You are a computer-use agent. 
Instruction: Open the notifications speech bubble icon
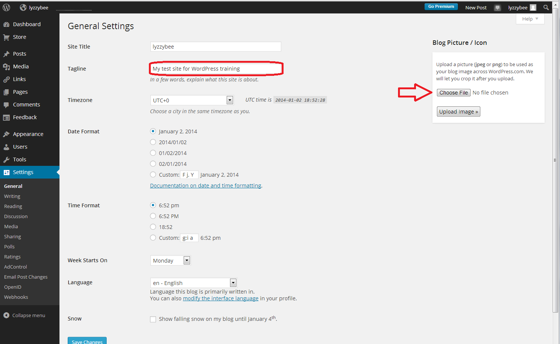497,7
